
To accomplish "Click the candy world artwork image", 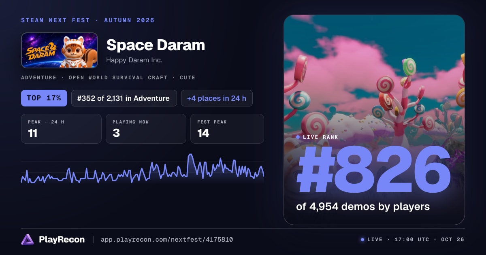I will (x=374, y=120).
